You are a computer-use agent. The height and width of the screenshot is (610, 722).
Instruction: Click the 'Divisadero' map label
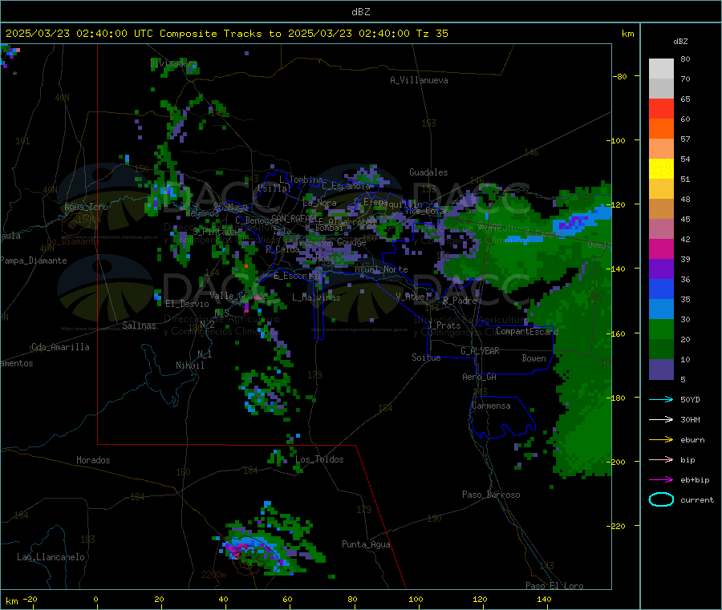tap(173, 63)
